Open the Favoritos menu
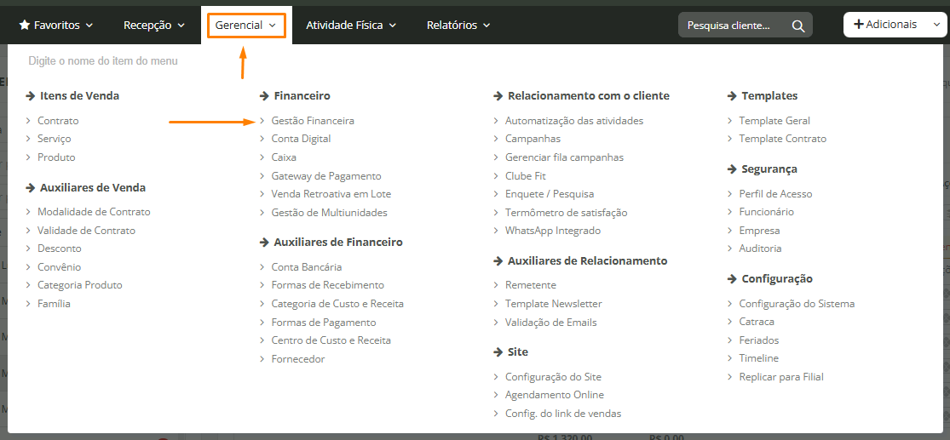Screen dimensions: 950x440 click(x=56, y=25)
